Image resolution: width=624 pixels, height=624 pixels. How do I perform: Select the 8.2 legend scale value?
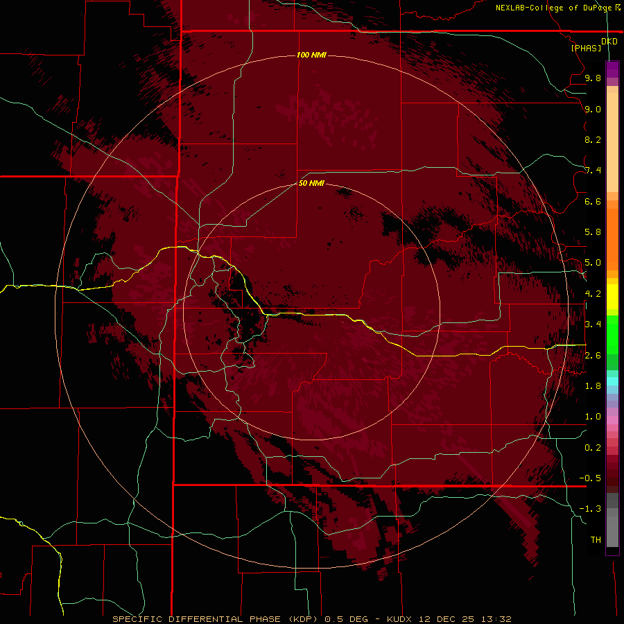[593, 139]
